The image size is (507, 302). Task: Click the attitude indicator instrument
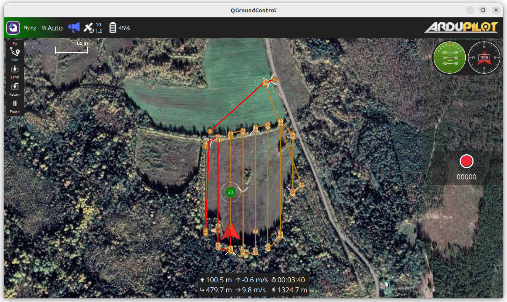tap(449, 58)
